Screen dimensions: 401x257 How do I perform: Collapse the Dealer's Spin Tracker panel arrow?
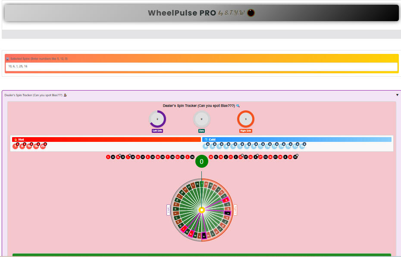click(397, 94)
